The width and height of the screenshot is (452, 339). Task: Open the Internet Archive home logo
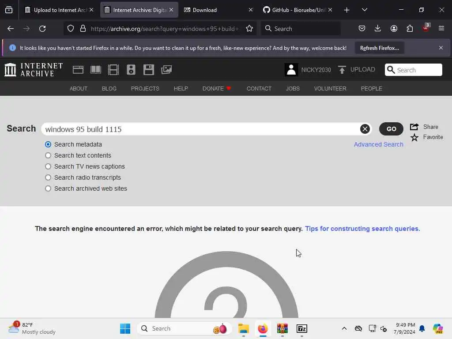coord(34,70)
